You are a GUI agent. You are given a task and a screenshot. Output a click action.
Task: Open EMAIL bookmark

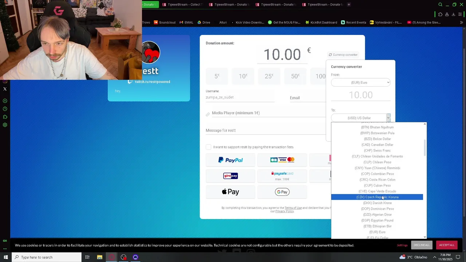tap(186, 23)
